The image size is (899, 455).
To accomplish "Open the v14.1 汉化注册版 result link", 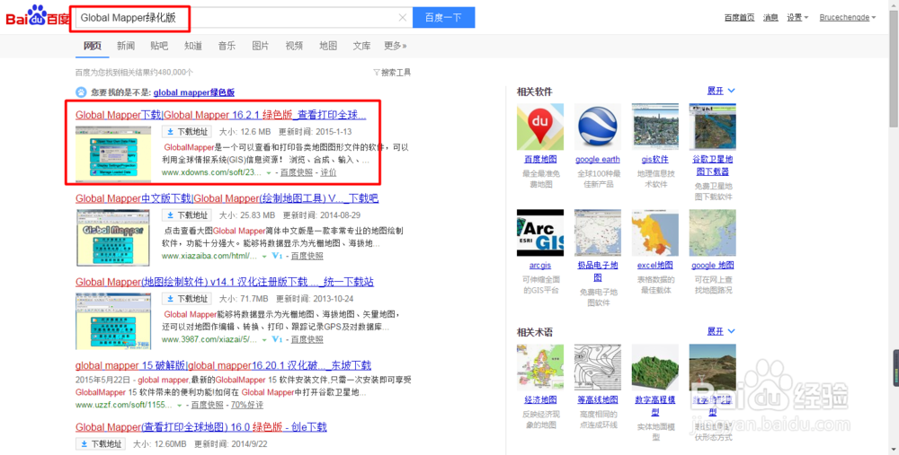I will (x=225, y=282).
